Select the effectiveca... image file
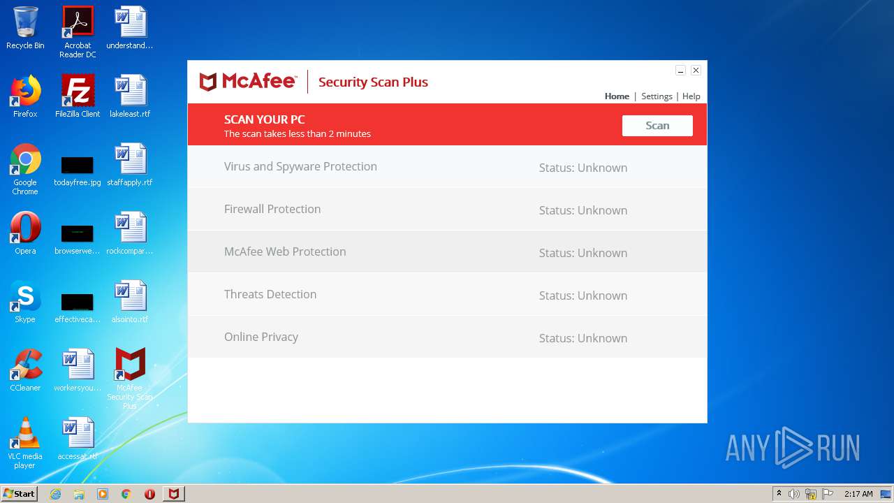This screenshot has width=894, height=503. tap(78, 307)
